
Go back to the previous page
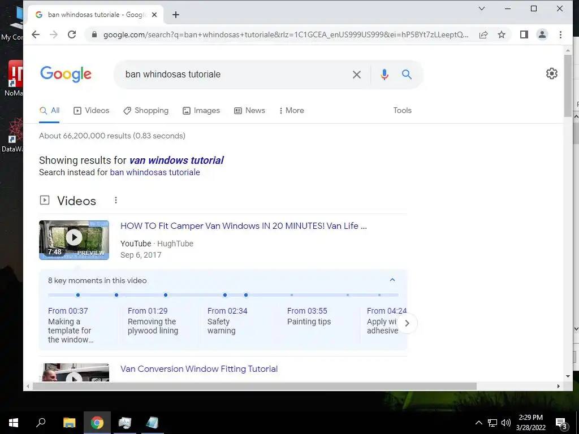coord(36,34)
